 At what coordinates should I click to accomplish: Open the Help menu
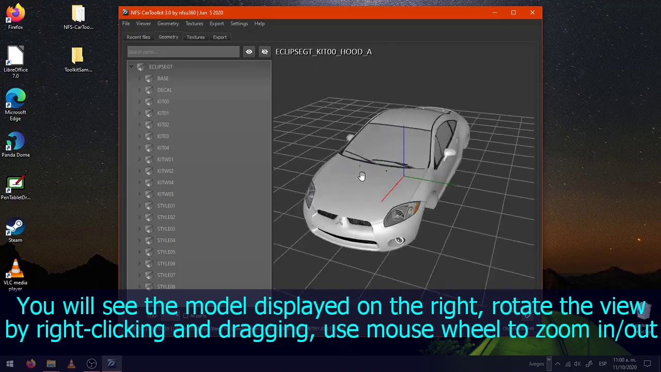point(259,24)
